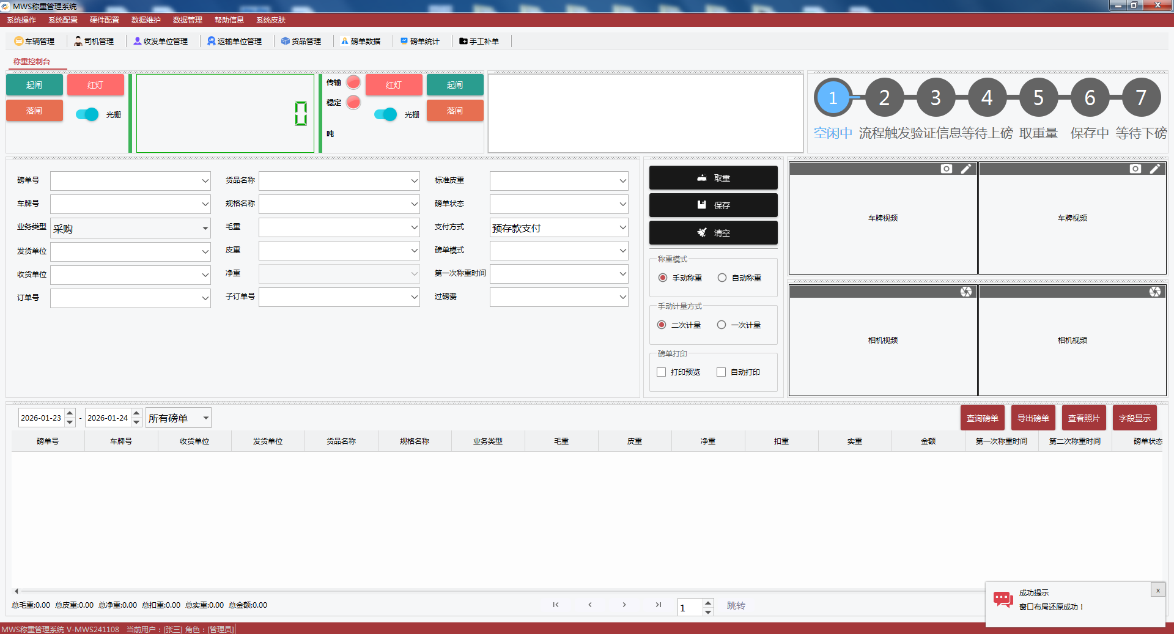Expand the 所有磅单 filter dropdown
This screenshot has height=634, width=1174.
(205, 418)
